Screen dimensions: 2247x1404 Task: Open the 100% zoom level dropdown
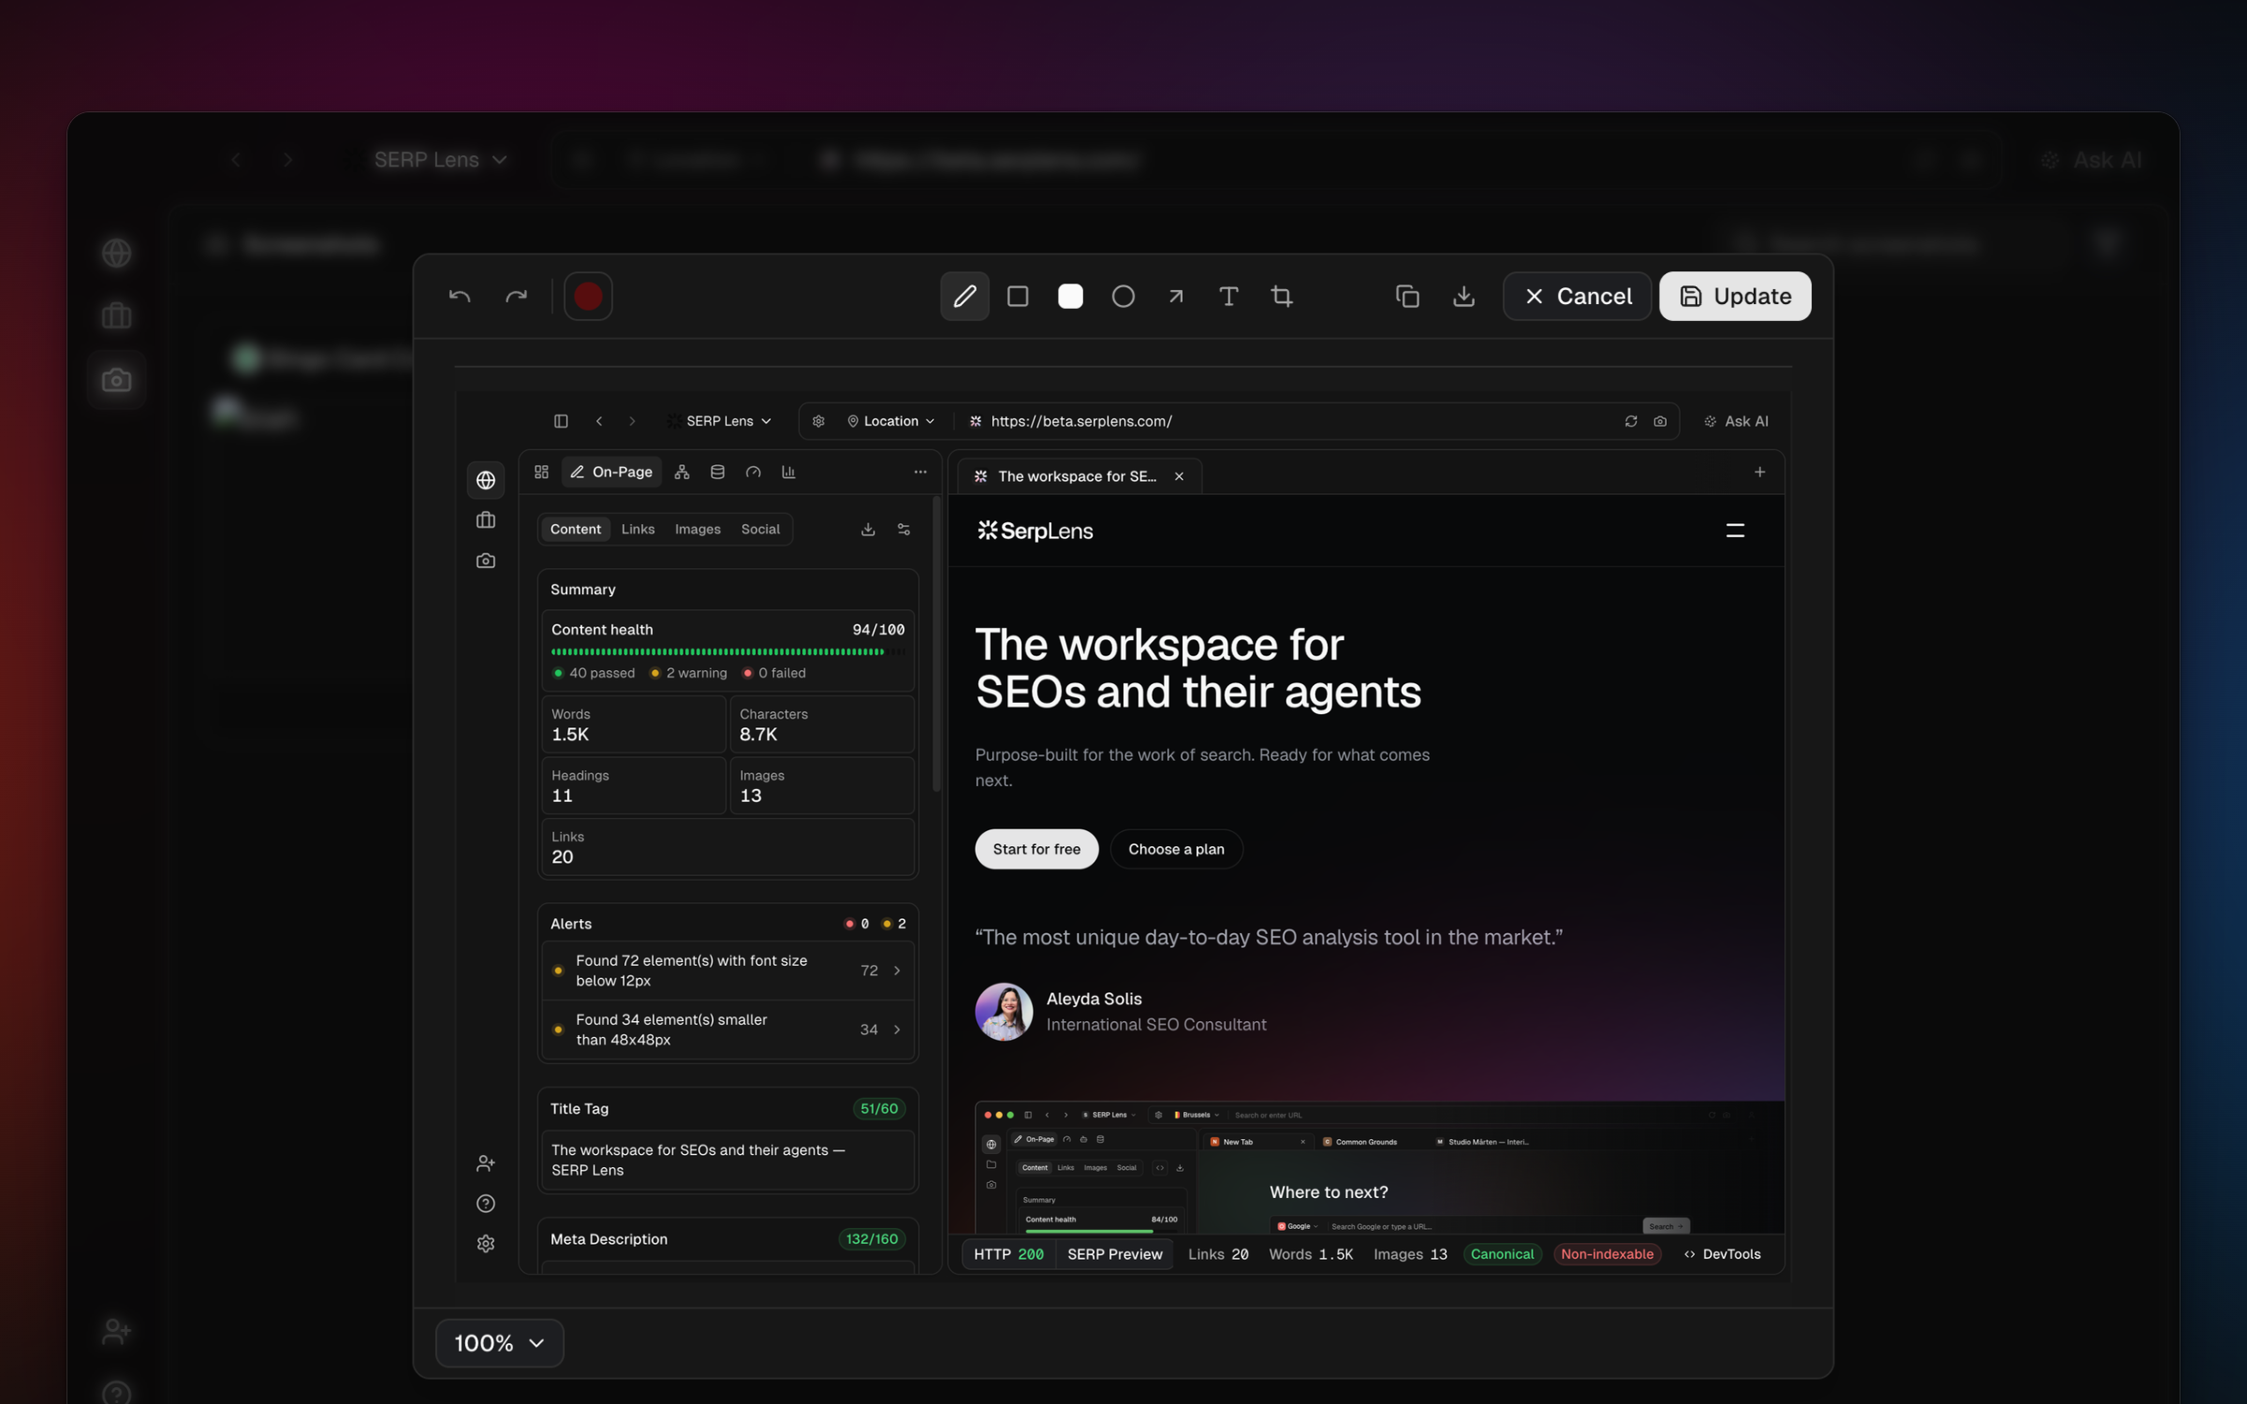(x=499, y=1343)
